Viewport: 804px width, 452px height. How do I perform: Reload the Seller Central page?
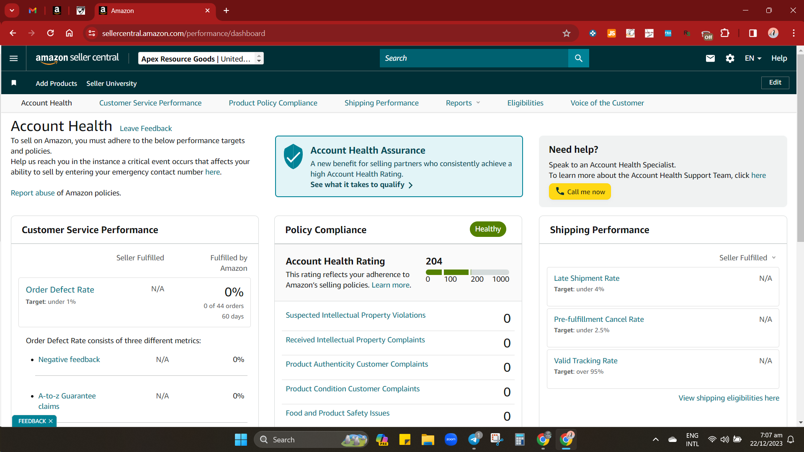pyautogui.click(x=51, y=33)
